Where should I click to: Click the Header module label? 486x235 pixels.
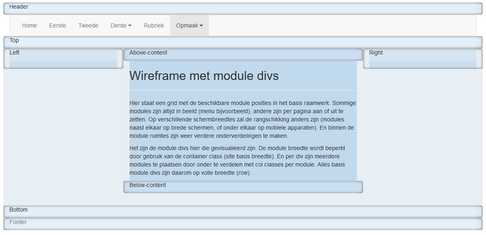[19, 7]
